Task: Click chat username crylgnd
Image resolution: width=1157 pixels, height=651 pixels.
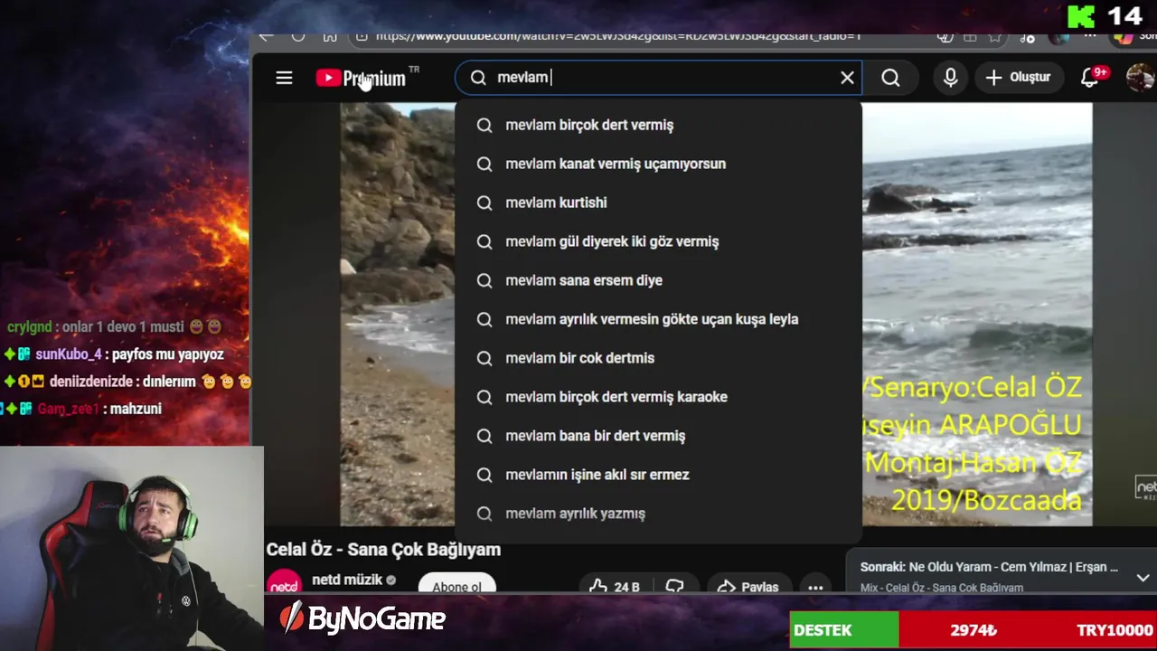Action: click(29, 326)
